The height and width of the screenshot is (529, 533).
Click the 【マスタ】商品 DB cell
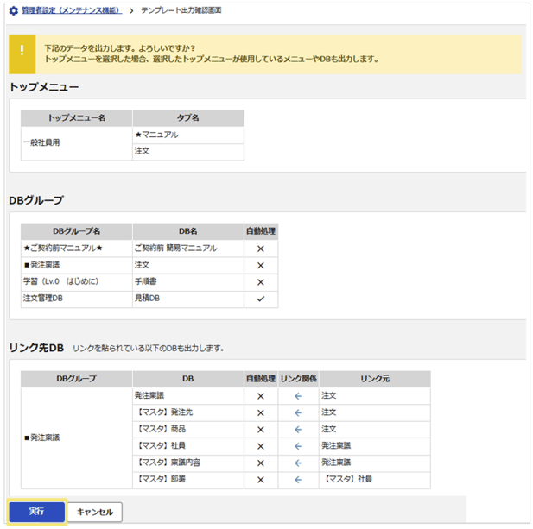pyautogui.click(x=188, y=429)
